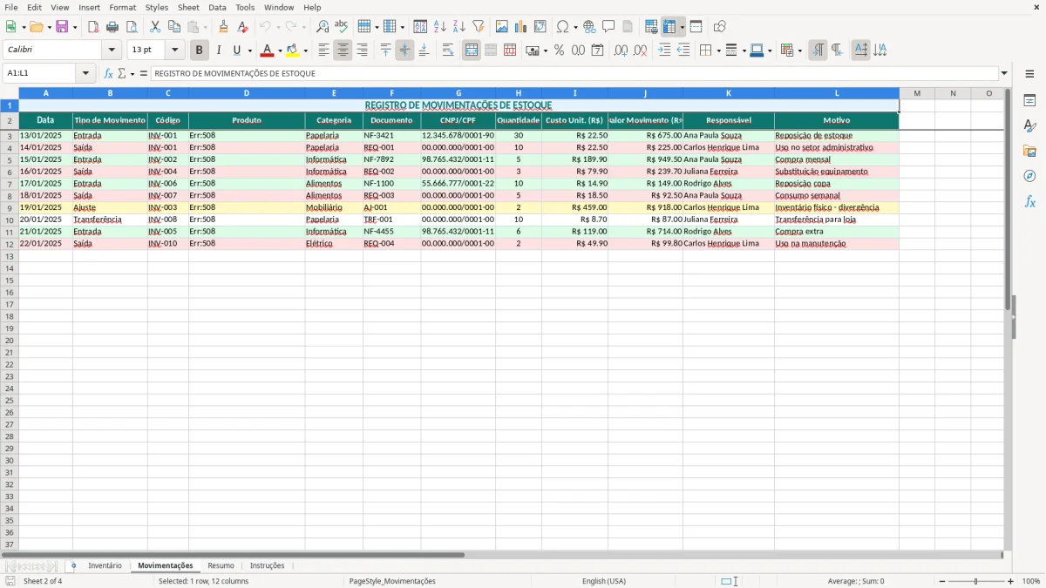Format cells as percent
The height and width of the screenshot is (588, 1046).
(x=560, y=51)
